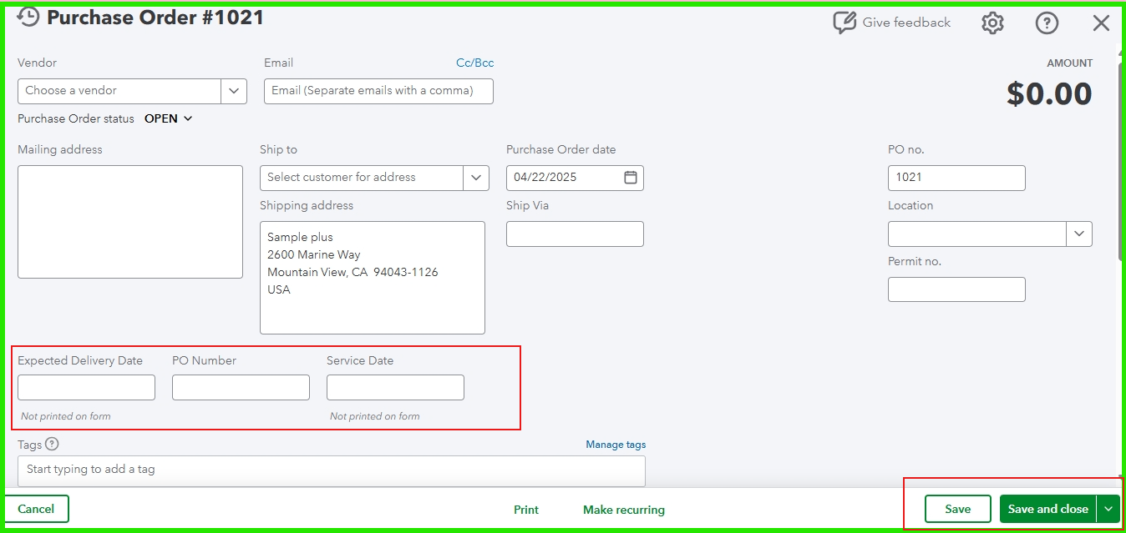The width and height of the screenshot is (1126, 533).
Task: Select Make recurring
Action: pyautogui.click(x=623, y=509)
